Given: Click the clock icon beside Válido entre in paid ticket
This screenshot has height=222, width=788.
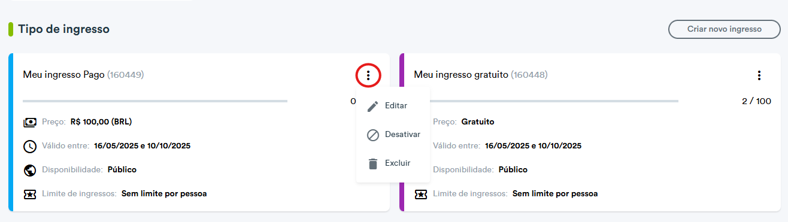Looking at the screenshot, I should [x=30, y=146].
